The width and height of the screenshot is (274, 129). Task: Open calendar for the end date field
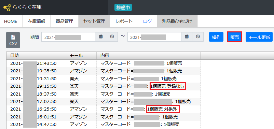pyautogui.click(x=187, y=37)
